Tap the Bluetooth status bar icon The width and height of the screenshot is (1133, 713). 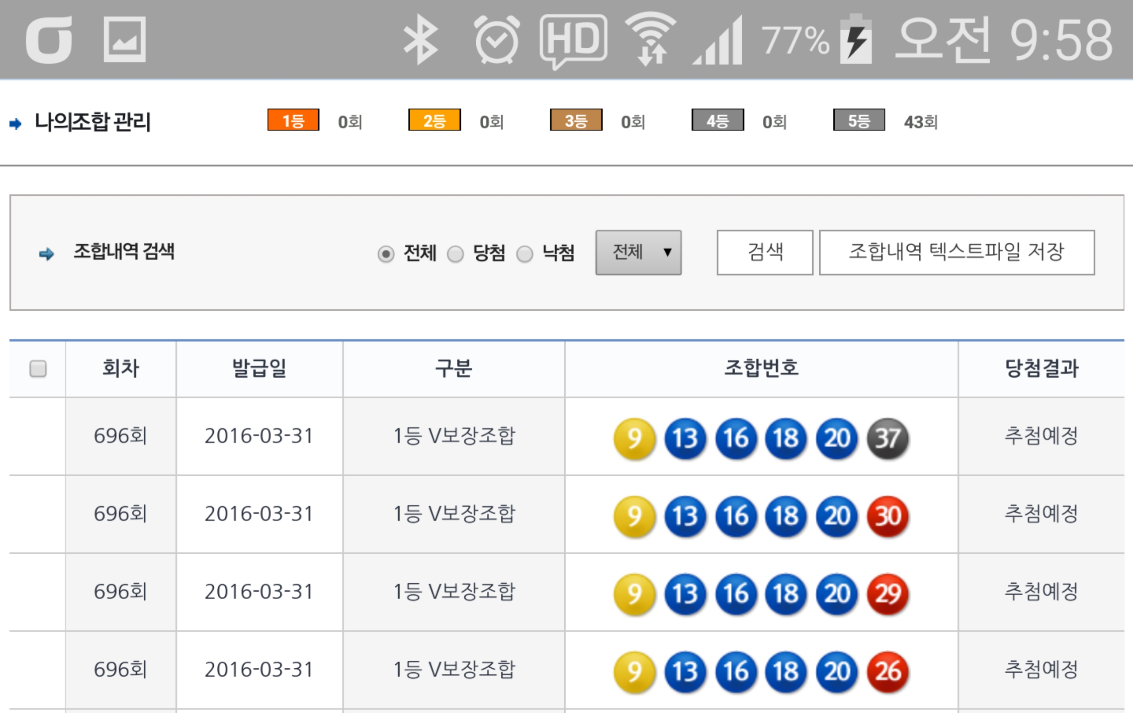point(421,39)
